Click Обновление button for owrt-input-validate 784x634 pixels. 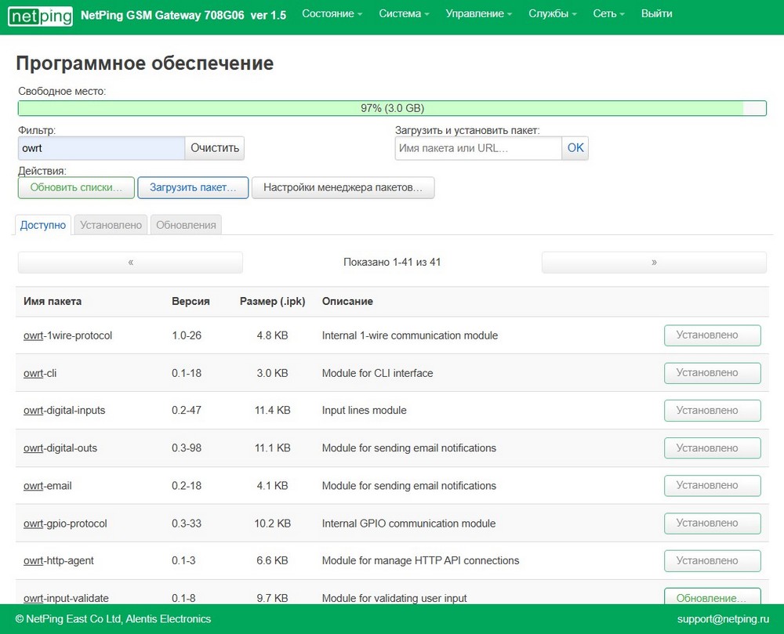click(x=712, y=597)
